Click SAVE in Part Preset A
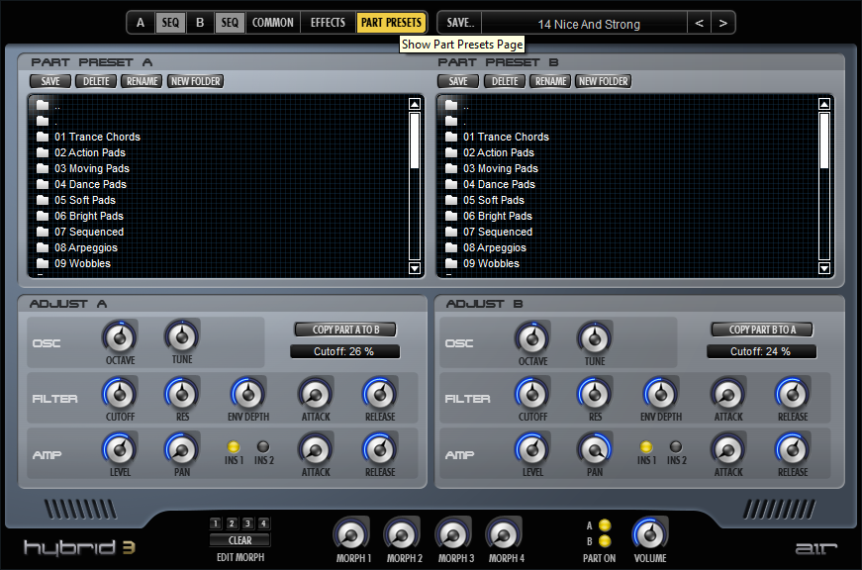Screen dimensions: 862x570 point(50,81)
